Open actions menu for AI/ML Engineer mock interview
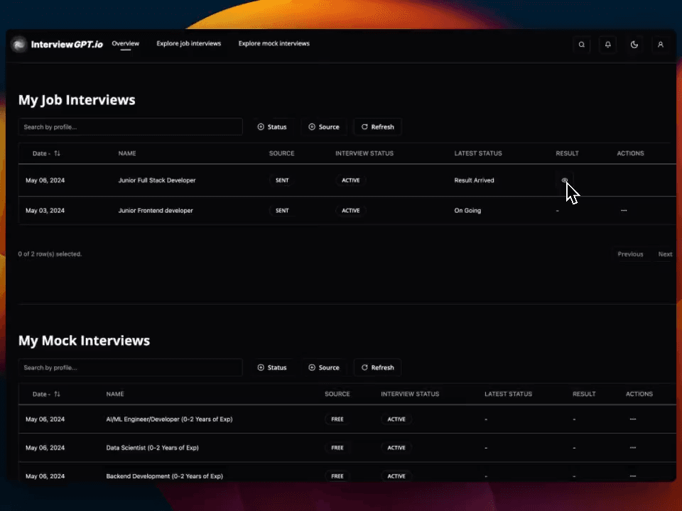Screen dimensions: 682x511 tap(632, 419)
